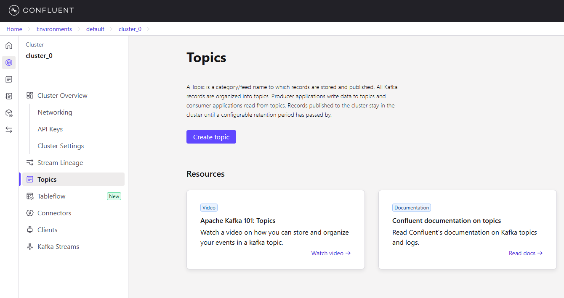
Task: Open the document-list icon in rail
Action: (9, 79)
